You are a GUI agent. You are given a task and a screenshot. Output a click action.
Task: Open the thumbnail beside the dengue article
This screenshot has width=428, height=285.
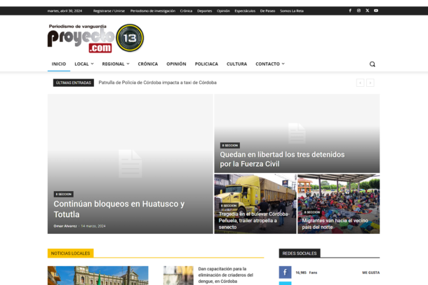tap(178, 275)
